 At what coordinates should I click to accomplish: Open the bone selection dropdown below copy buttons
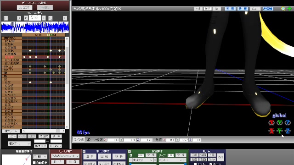click(19, 143)
